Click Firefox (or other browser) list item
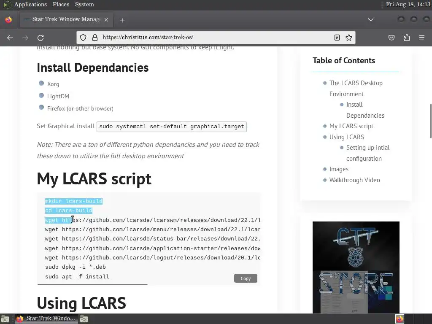 click(x=80, y=108)
